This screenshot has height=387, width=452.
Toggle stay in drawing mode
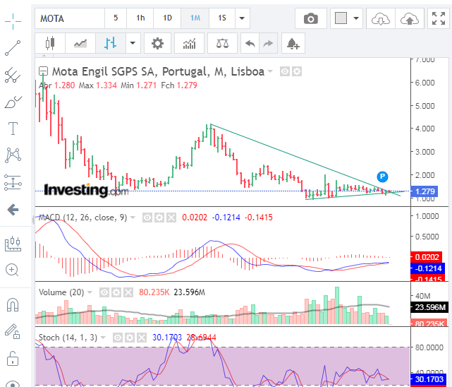(13, 331)
